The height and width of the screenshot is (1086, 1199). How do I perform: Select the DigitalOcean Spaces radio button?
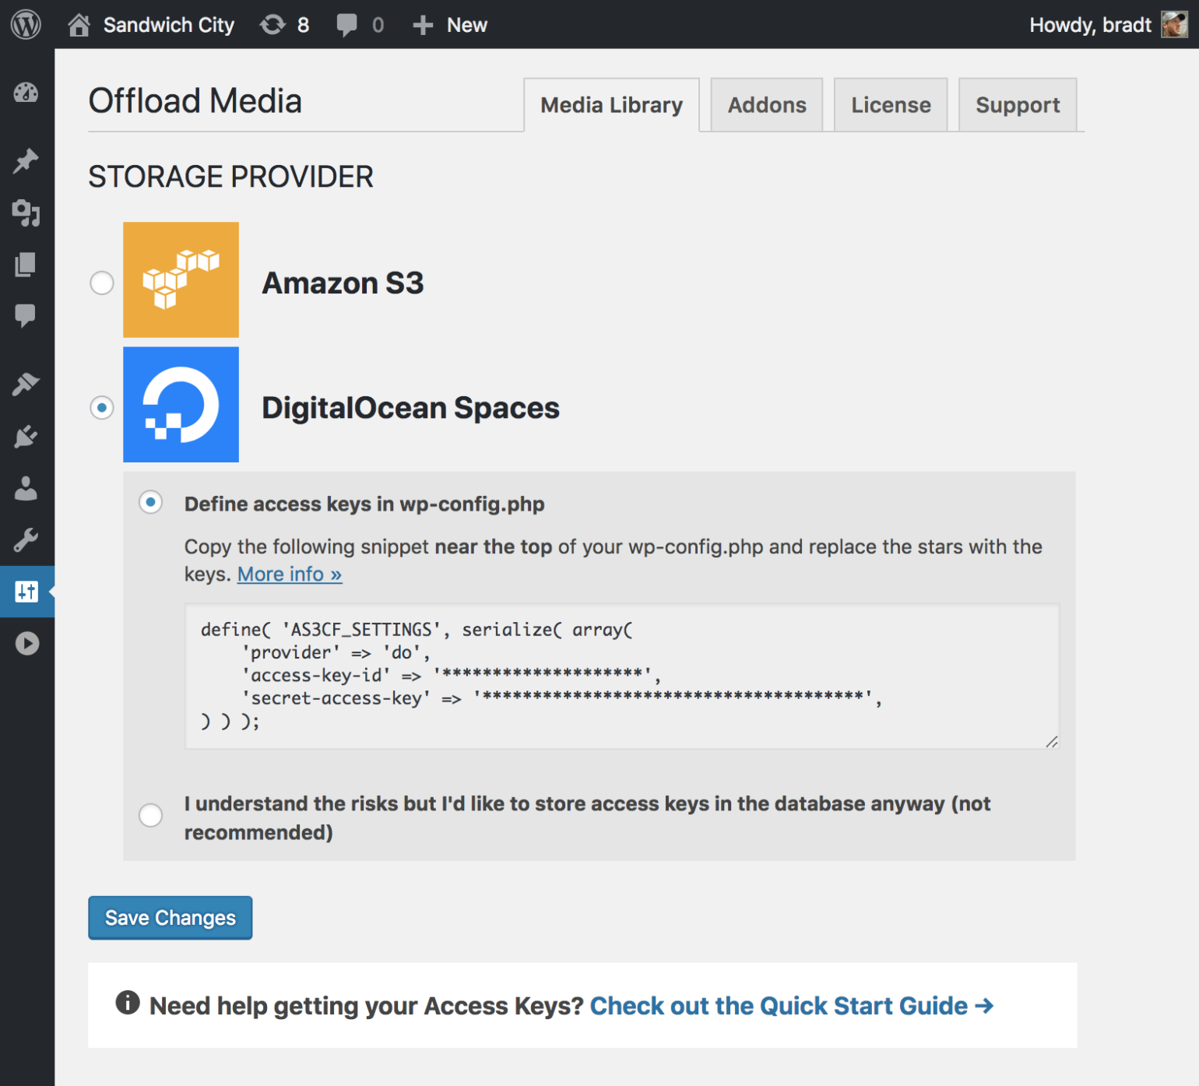pyautogui.click(x=102, y=407)
